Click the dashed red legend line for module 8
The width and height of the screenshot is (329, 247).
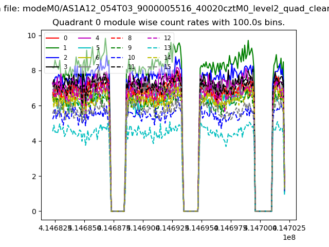117,38
